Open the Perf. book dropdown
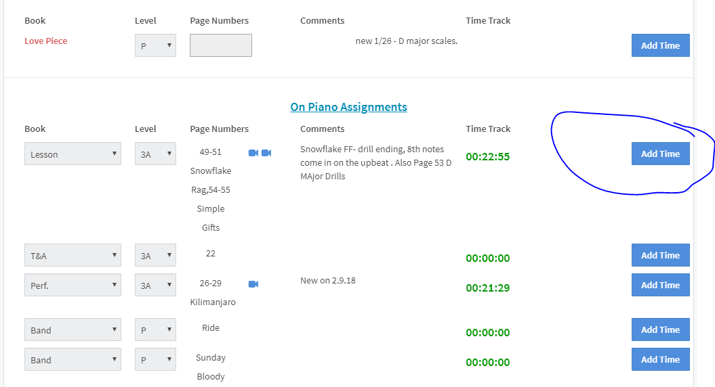The width and height of the screenshot is (715, 387). point(73,285)
